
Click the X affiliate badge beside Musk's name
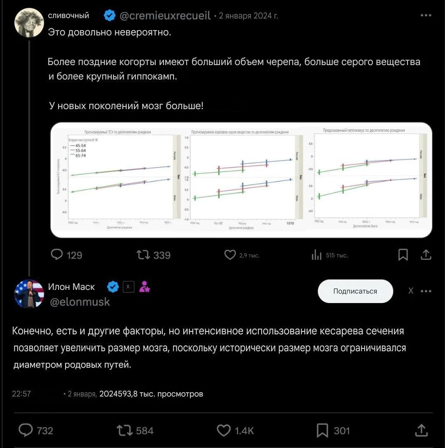pos(128,287)
